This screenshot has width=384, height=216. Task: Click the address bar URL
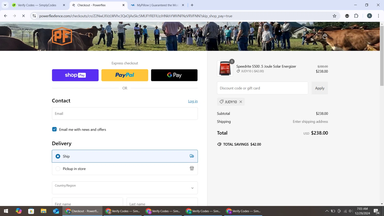coord(136,16)
